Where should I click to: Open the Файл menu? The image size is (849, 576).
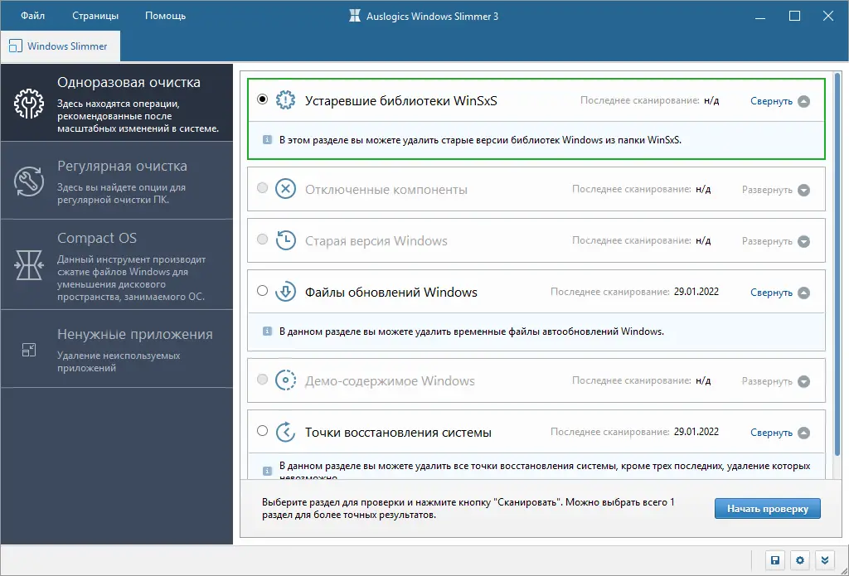tap(32, 15)
